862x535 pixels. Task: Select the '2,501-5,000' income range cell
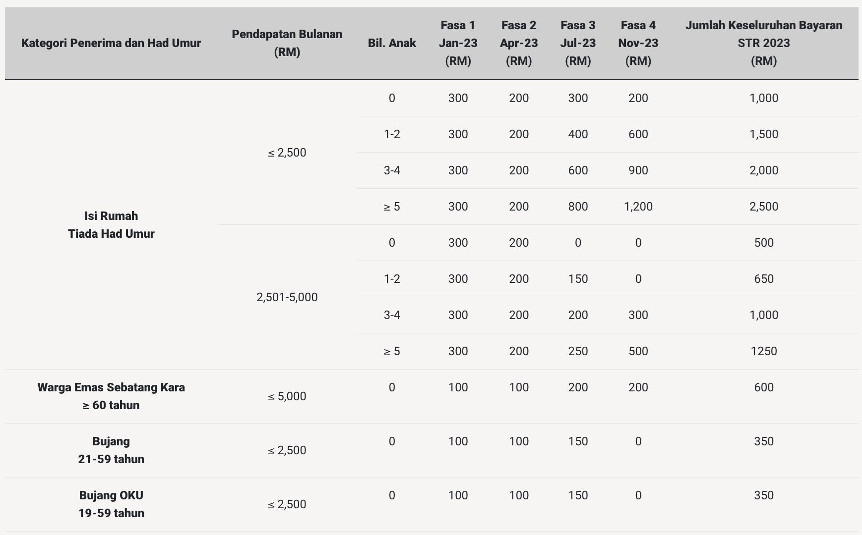(x=287, y=297)
